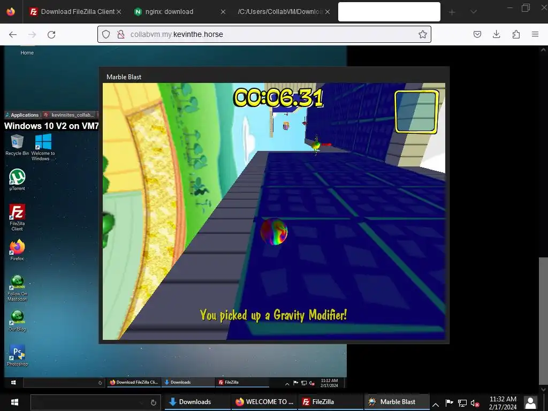Image resolution: width=548 pixels, height=411 pixels.
Task: Launch the Firefox desktop icon
Action: [x=17, y=250]
